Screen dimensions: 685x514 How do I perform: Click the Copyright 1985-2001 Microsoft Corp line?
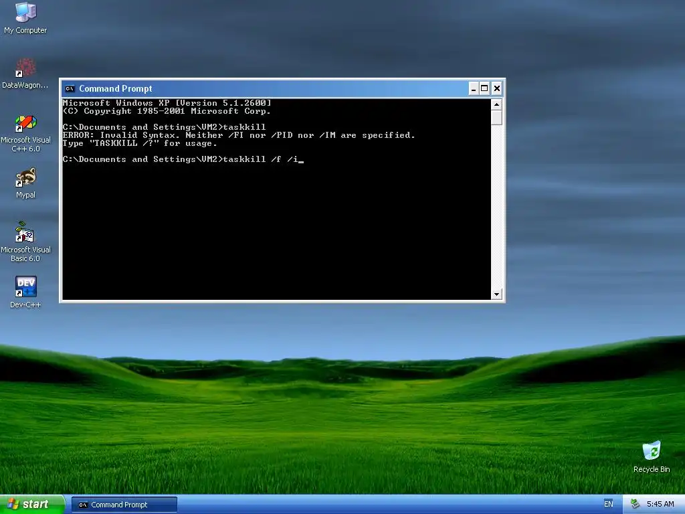167,111
